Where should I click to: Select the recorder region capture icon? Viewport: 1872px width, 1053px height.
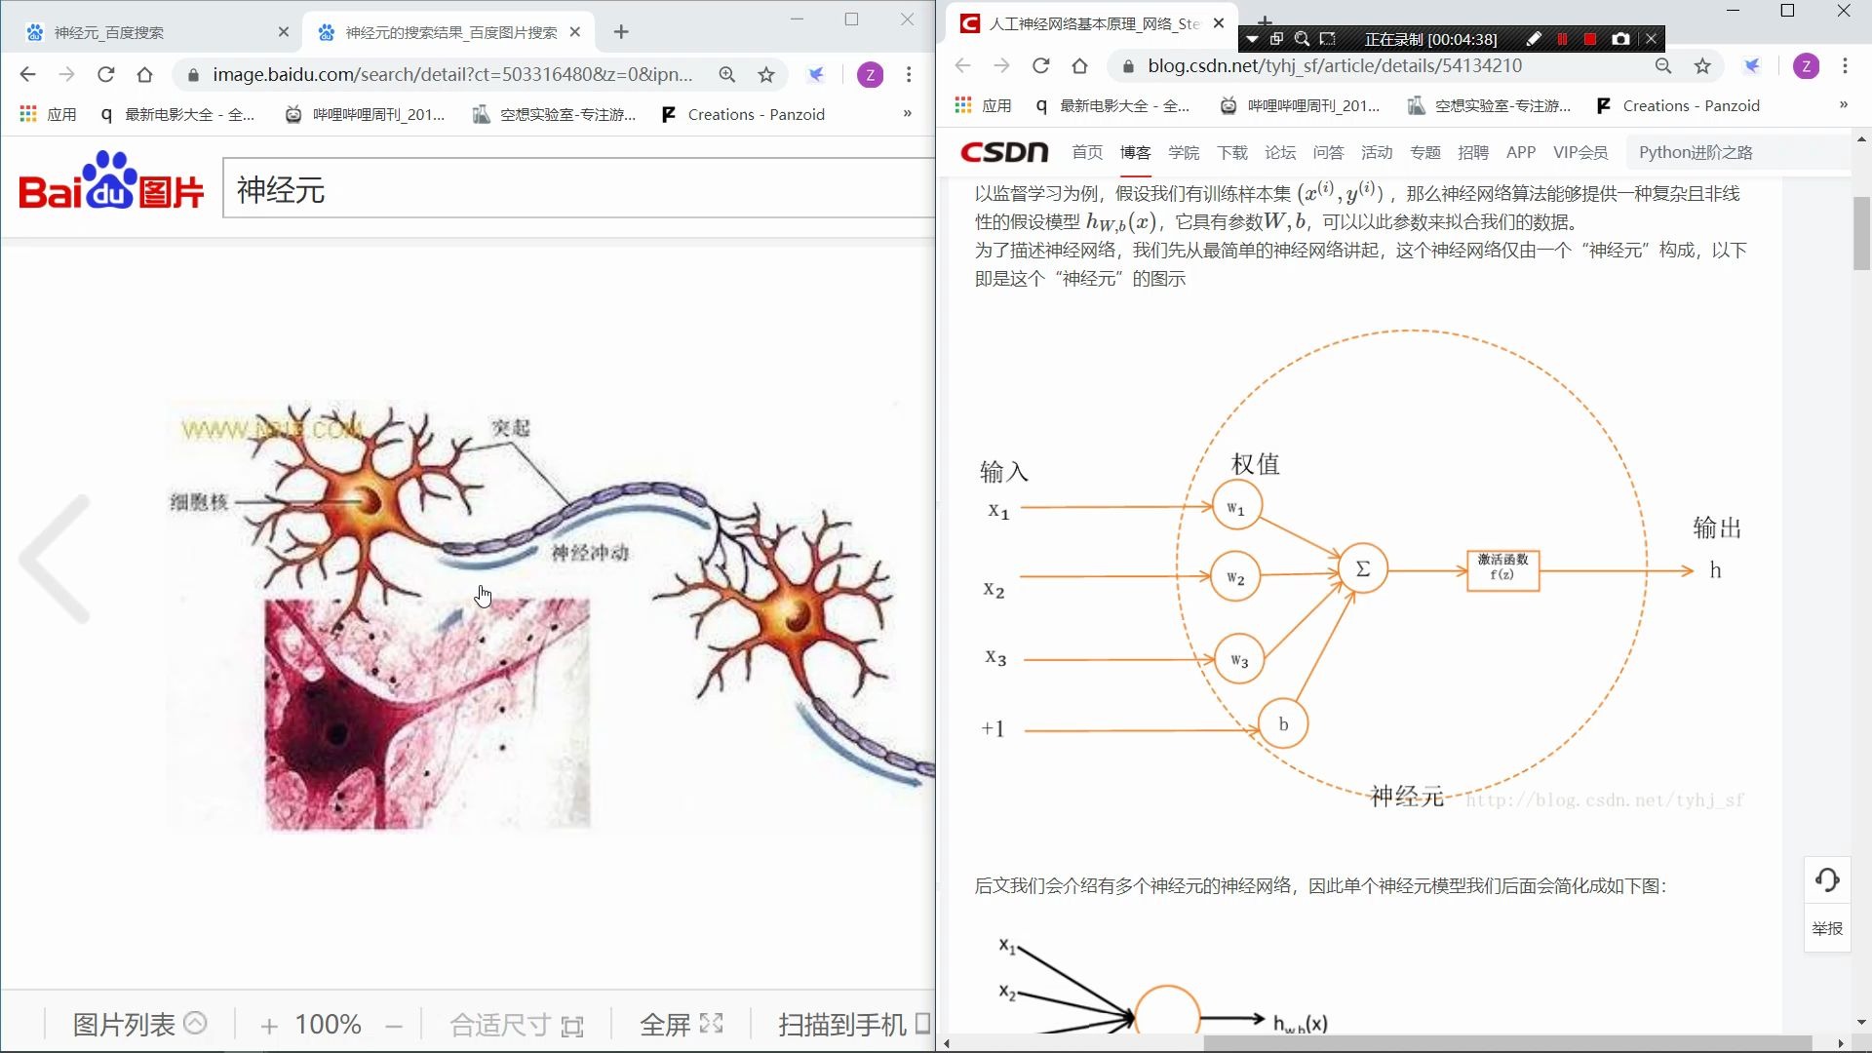pos(1328,39)
